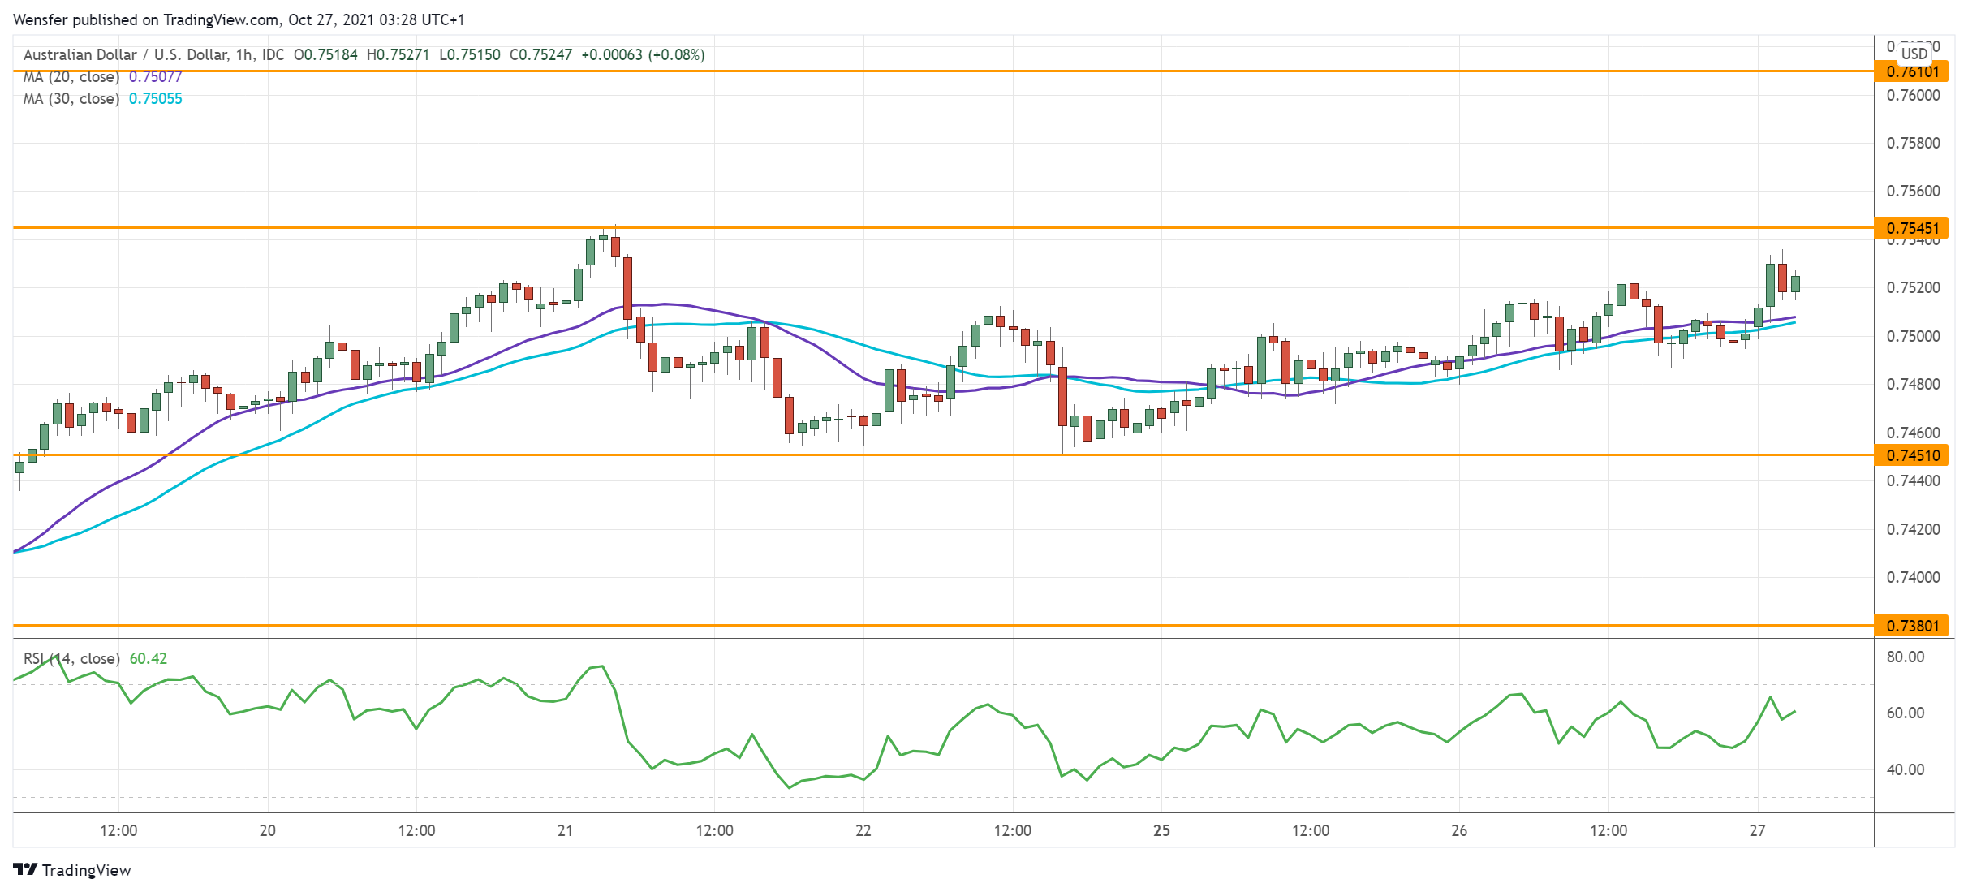Screen dimensions: 1968x892
Task: Click the date label 21 on time axis
Action: pyautogui.click(x=565, y=830)
